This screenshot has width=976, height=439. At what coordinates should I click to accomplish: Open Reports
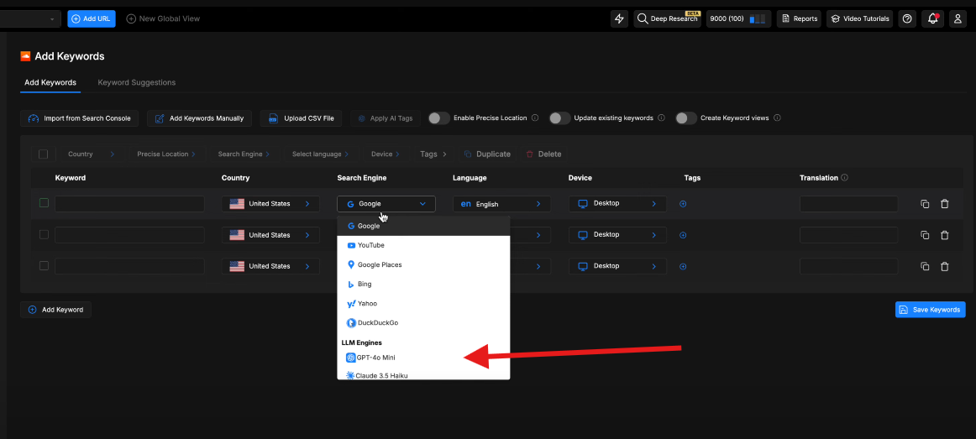click(800, 18)
